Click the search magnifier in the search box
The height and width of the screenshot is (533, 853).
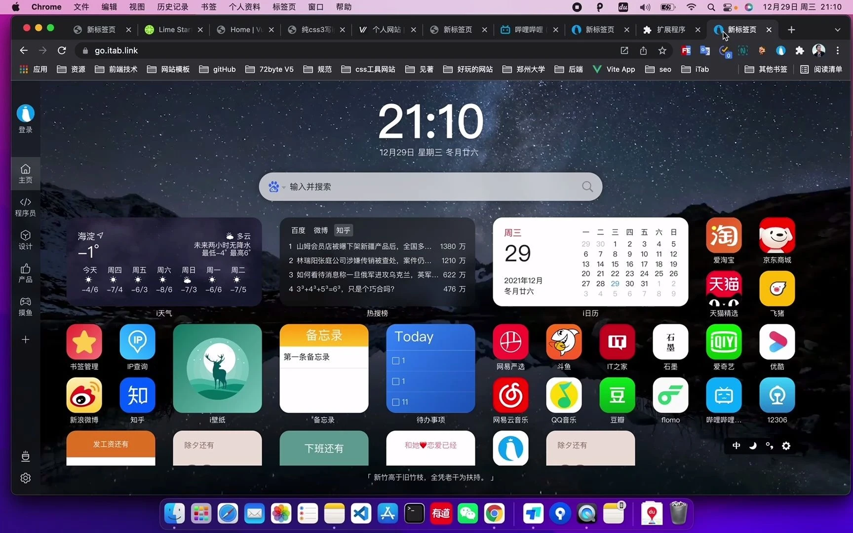[587, 187]
